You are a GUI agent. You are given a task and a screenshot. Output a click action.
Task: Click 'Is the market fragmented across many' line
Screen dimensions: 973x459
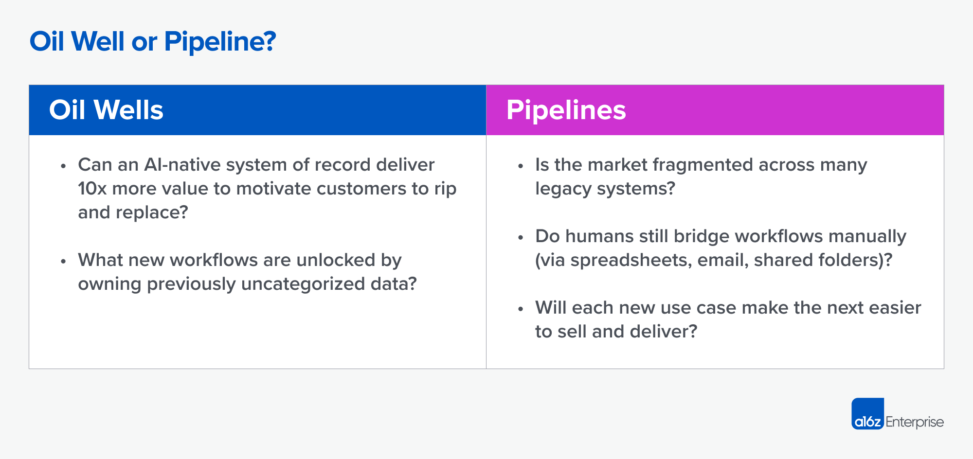pyautogui.click(x=701, y=165)
